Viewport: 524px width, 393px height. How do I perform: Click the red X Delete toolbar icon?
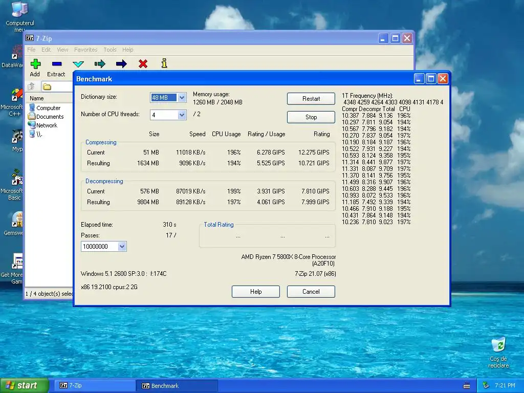(143, 63)
